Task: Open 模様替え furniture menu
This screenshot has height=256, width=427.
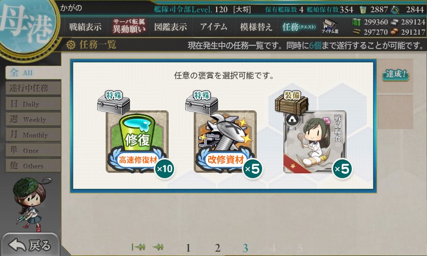Action: click(x=256, y=27)
